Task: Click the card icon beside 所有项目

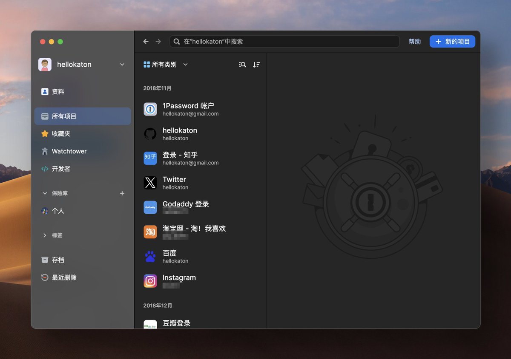Action: 45,116
